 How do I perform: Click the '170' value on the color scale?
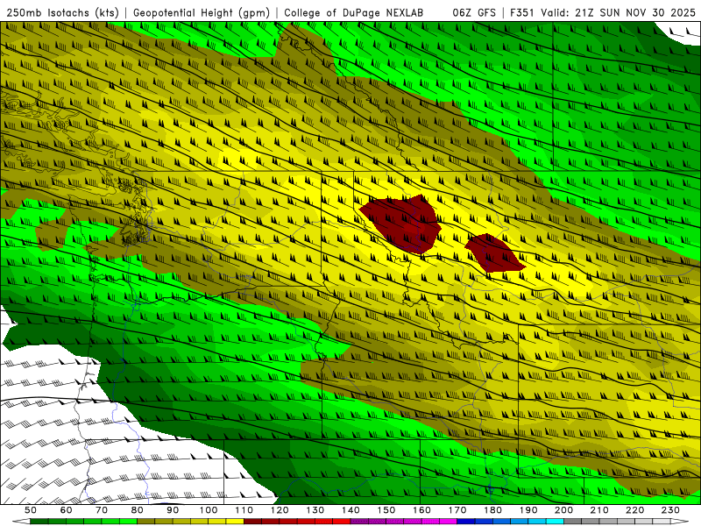(x=457, y=510)
